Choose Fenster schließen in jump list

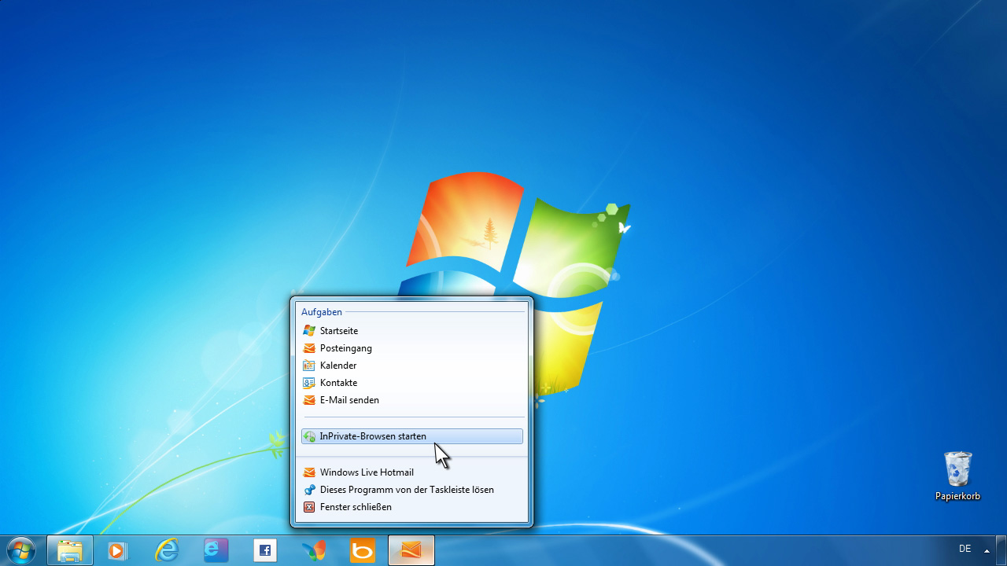(x=411, y=507)
